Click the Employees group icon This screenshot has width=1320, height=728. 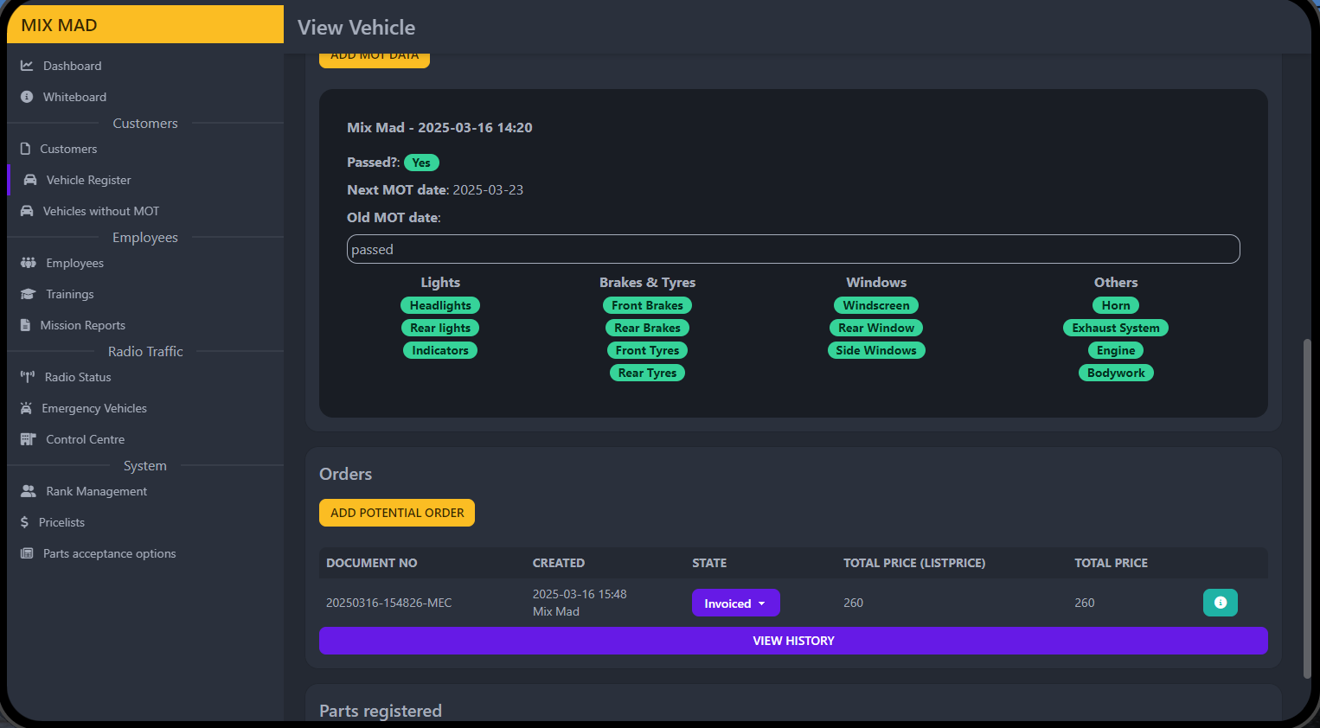point(29,263)
